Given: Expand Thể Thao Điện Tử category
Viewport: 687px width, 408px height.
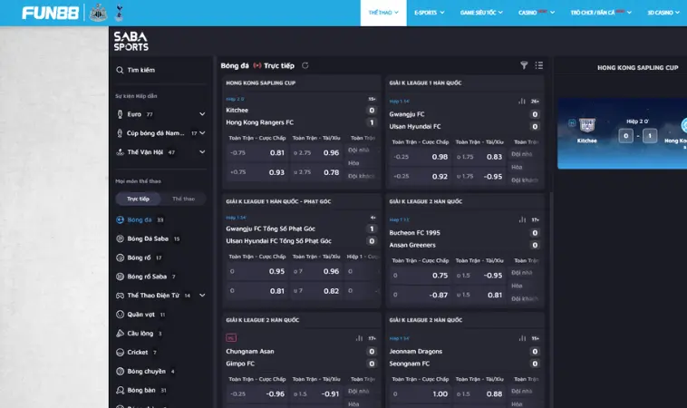Looking at the screenshot, I should (x=202, y=296).
